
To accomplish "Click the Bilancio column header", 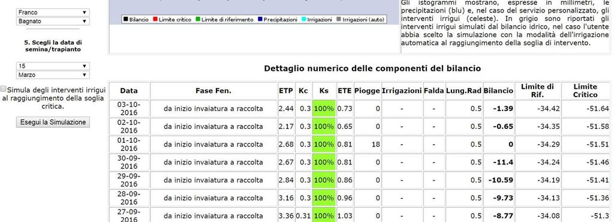I will pos(498,91).
